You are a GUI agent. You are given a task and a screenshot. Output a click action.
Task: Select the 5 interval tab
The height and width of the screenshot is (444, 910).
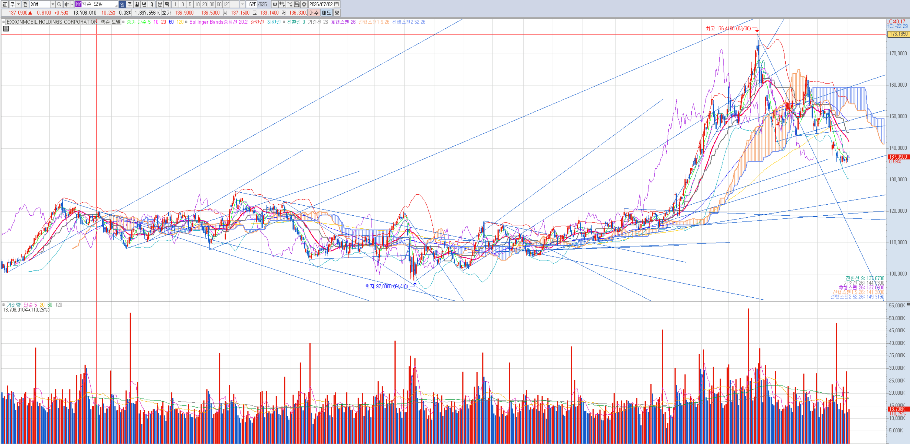[190, 4]
